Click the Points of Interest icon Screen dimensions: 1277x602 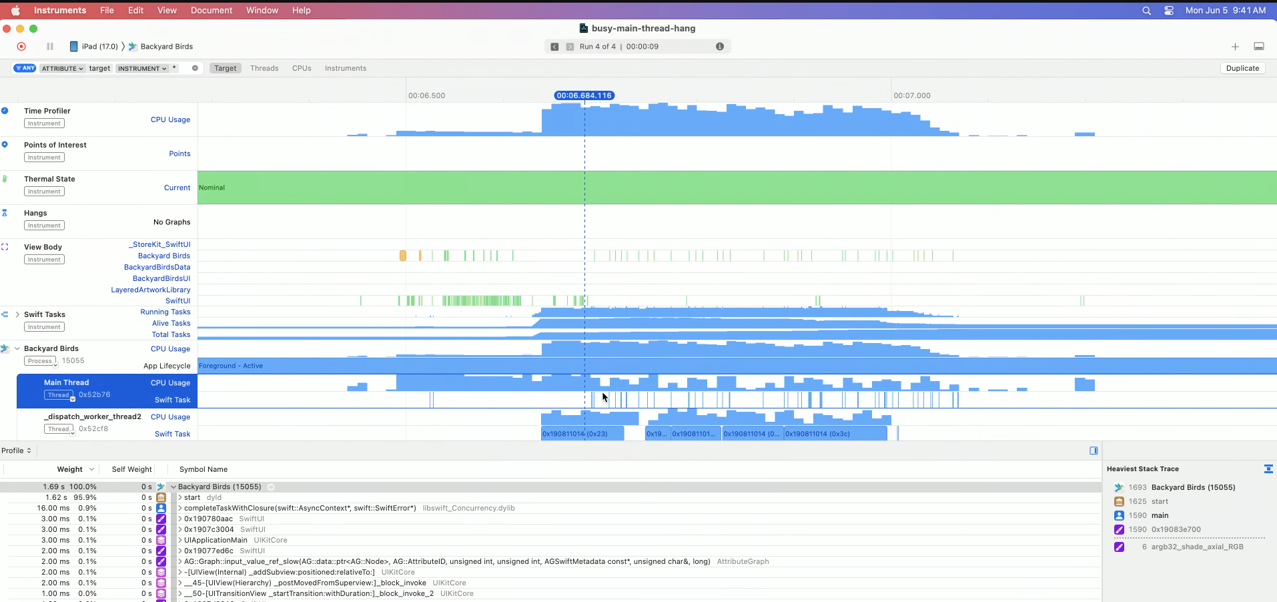[5, 145]
